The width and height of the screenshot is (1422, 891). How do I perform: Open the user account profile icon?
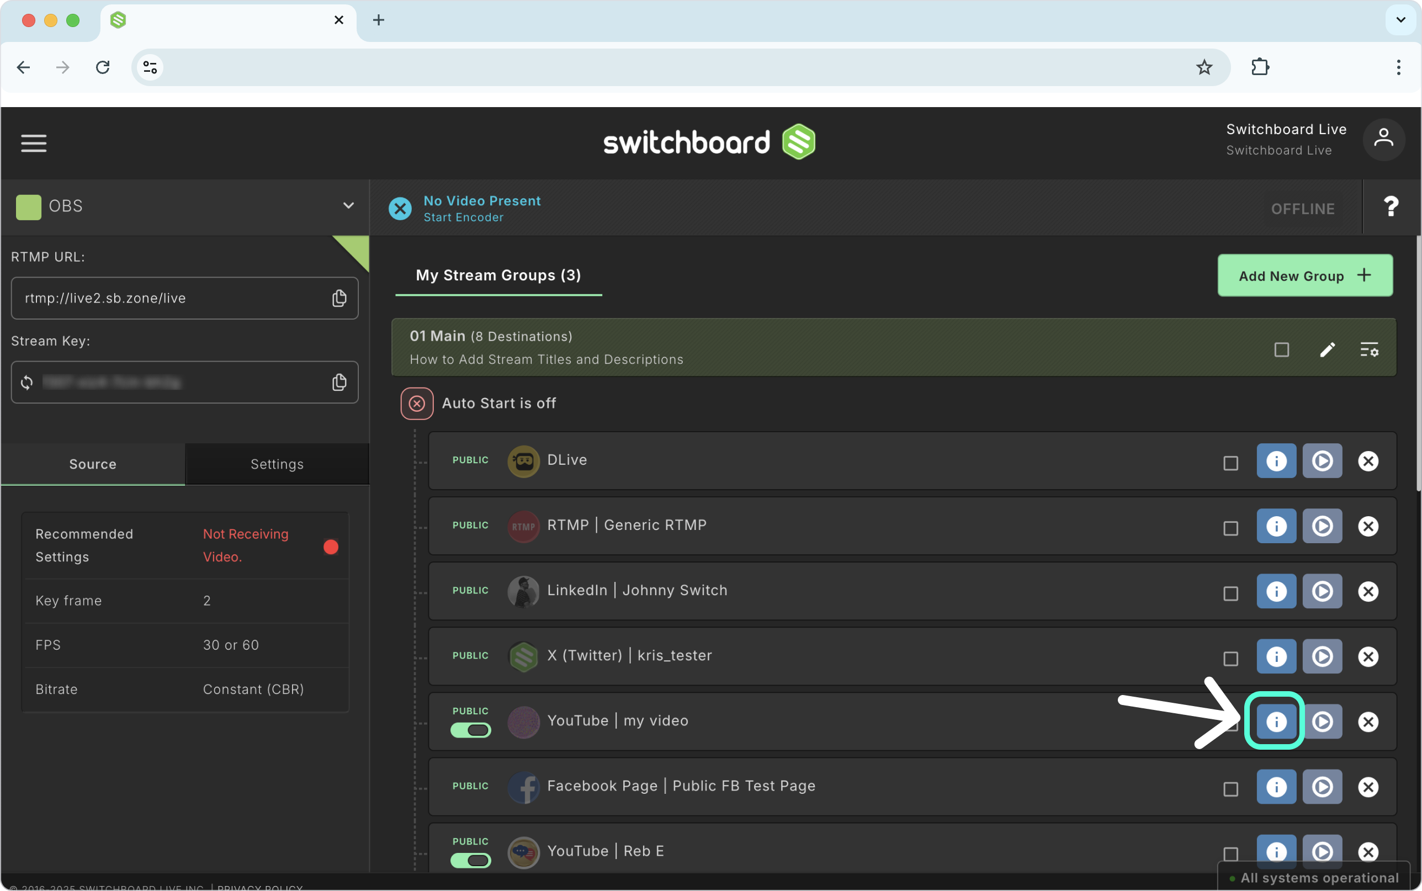[1383, 140]
